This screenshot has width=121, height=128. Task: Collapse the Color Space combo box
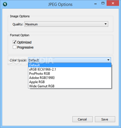(69, 60)
